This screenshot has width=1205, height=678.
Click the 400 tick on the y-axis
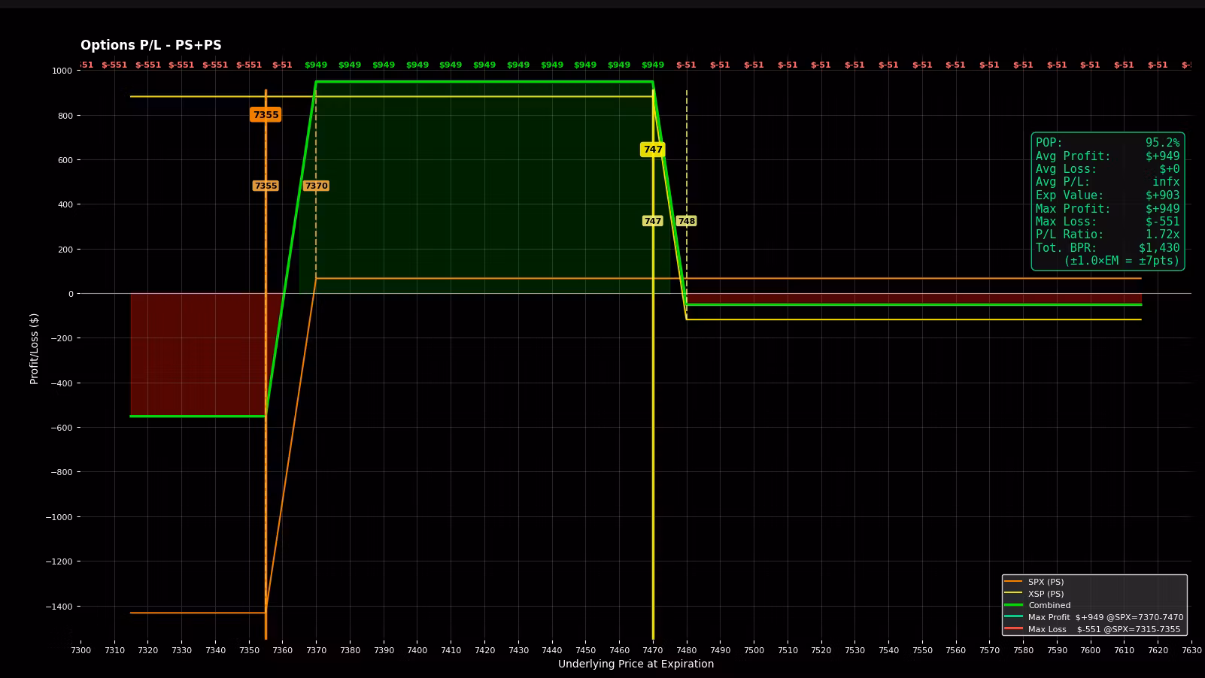click(65, 204)
